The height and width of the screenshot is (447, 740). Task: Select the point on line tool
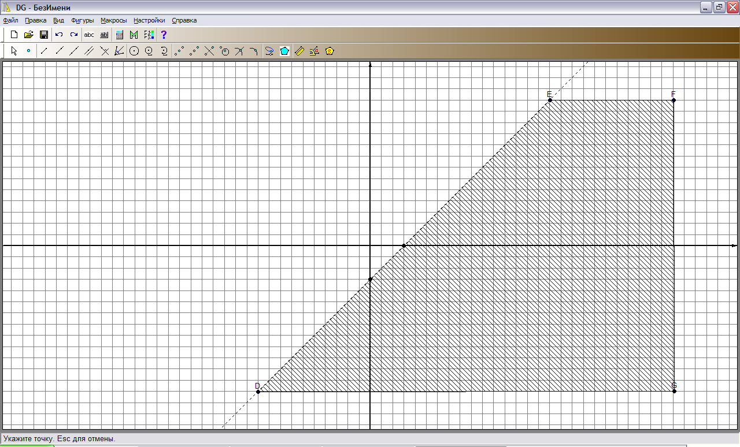[210, 51]
